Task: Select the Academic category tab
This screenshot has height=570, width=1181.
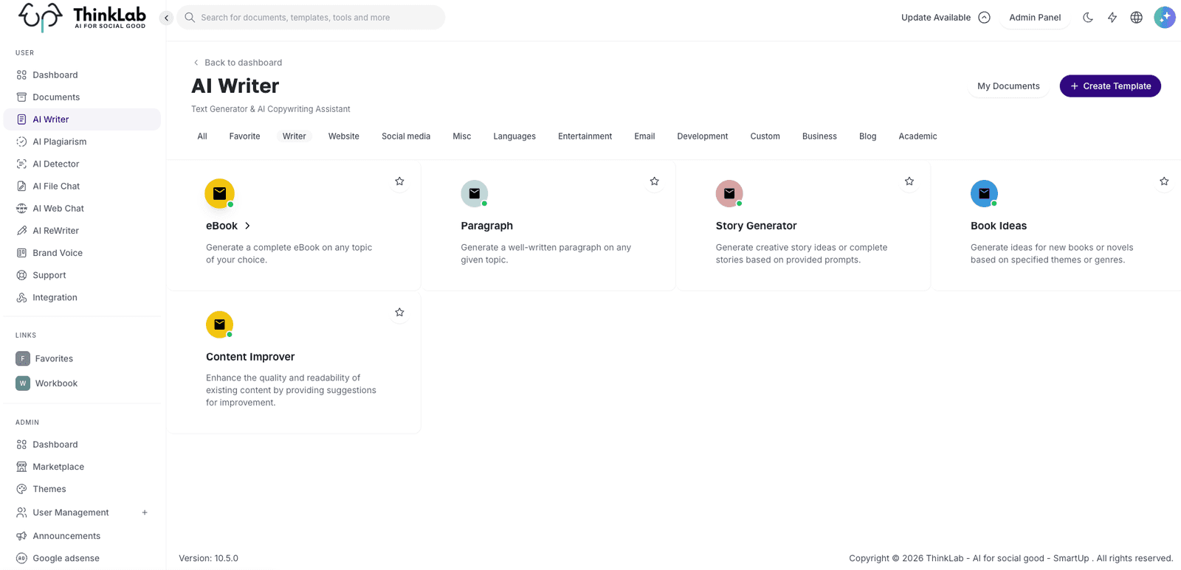Action: coord(917,136)
